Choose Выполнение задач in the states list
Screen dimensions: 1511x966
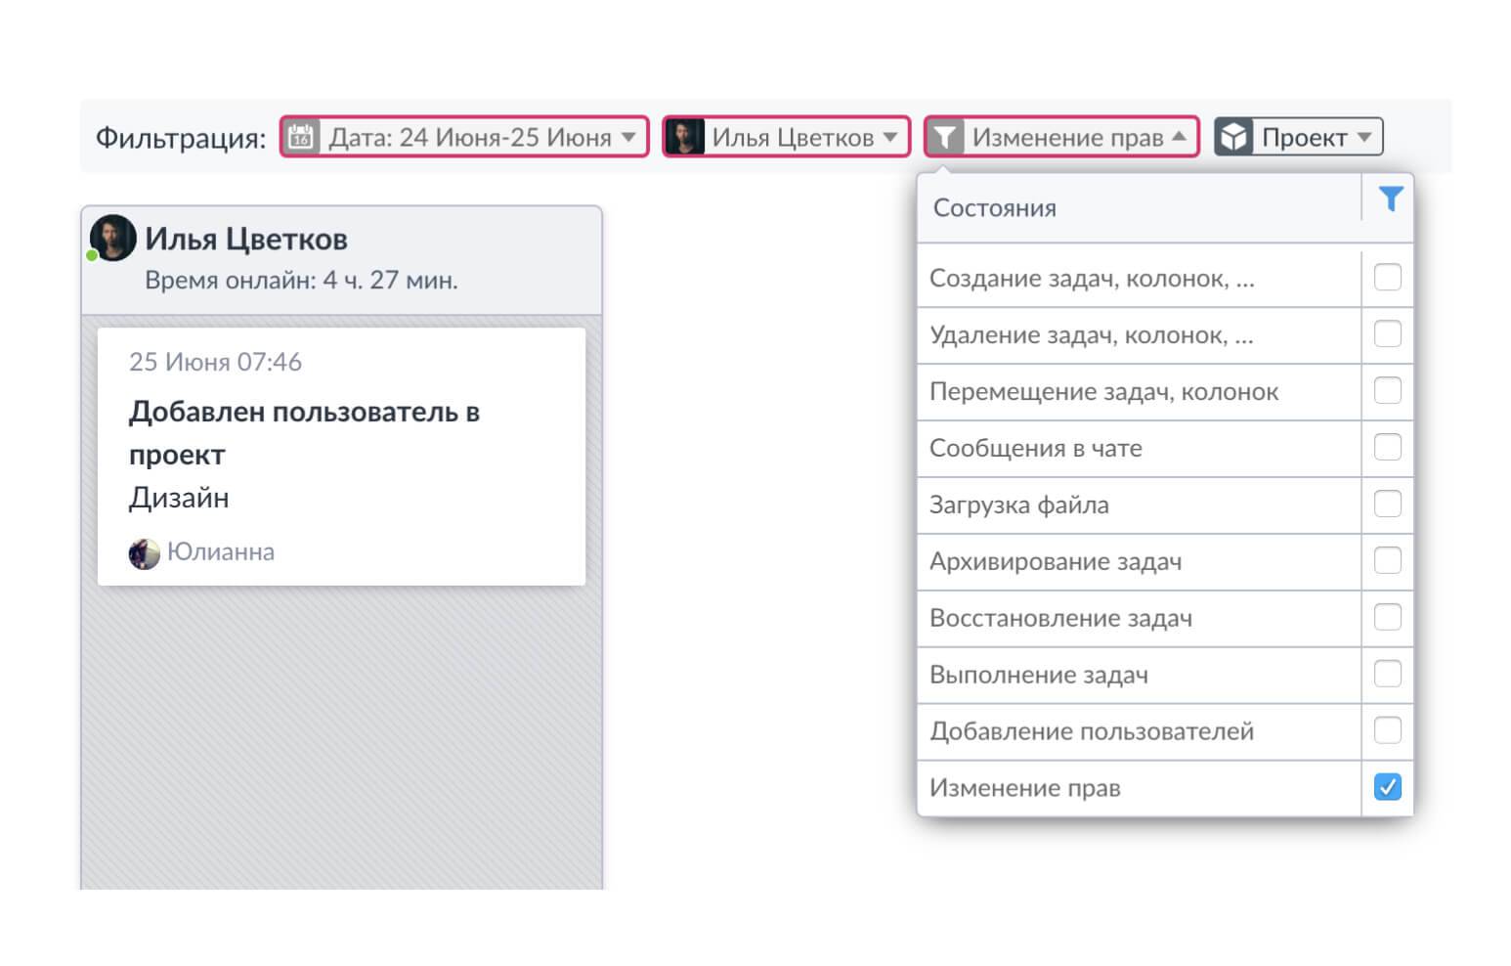tap(1038, 675)
